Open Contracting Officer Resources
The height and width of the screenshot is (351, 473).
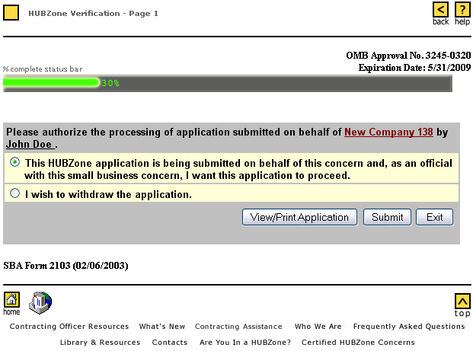[69, 327]
